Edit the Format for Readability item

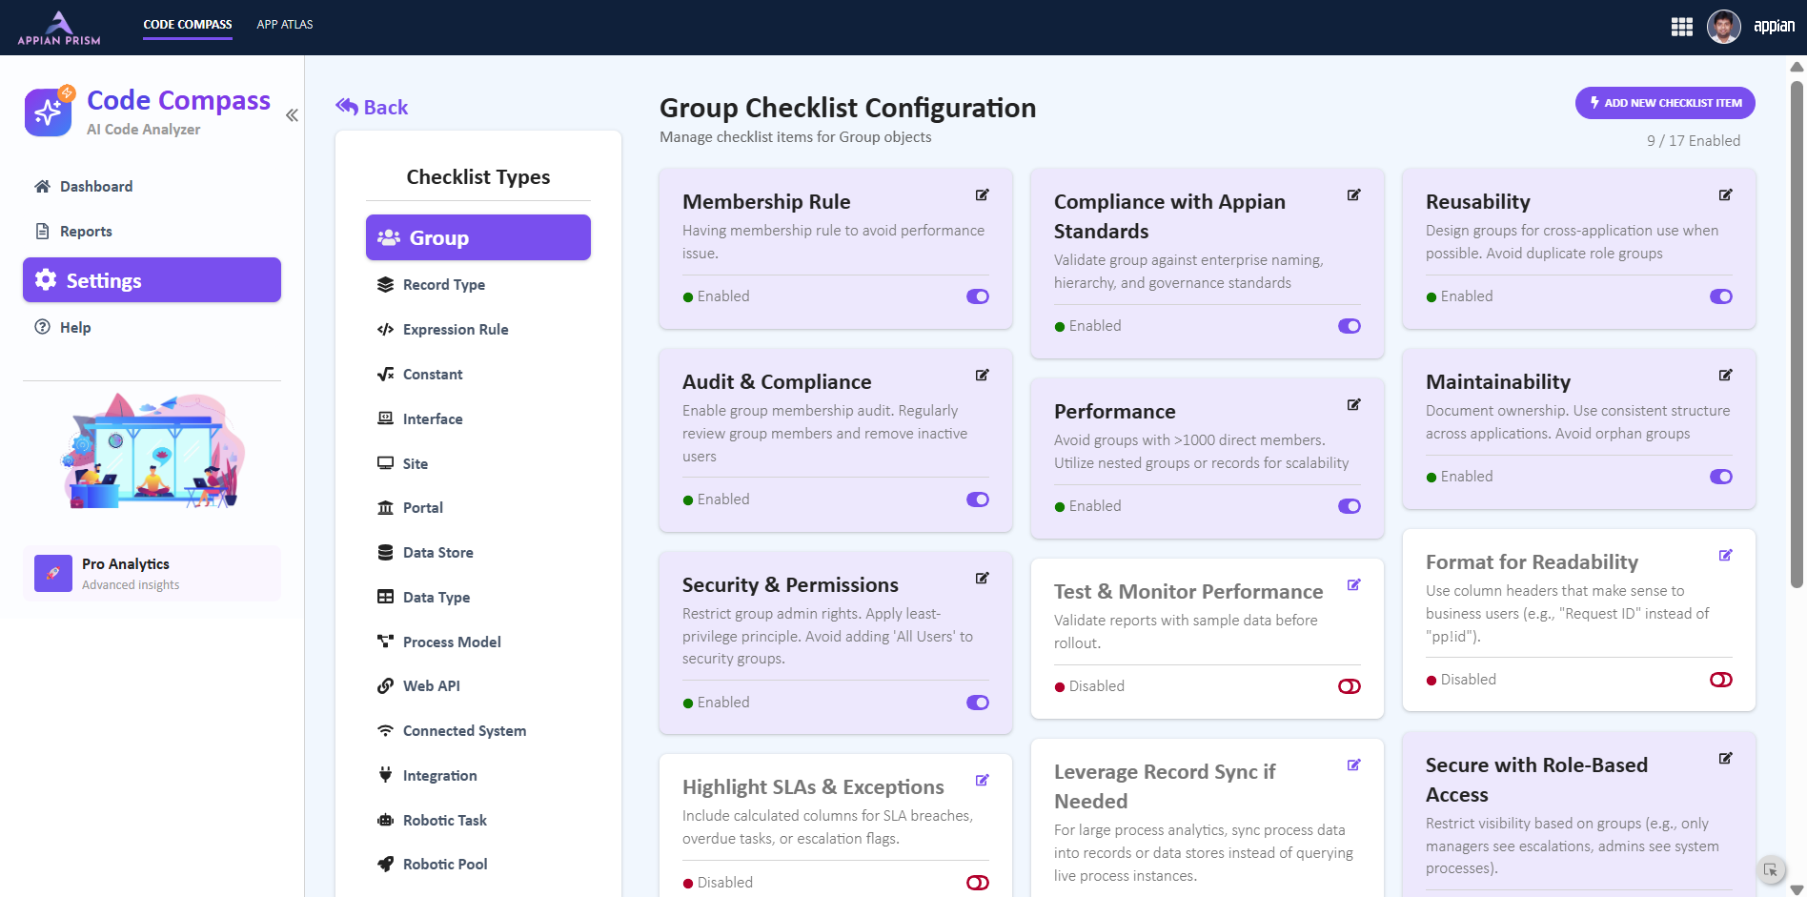[1725, 556]
